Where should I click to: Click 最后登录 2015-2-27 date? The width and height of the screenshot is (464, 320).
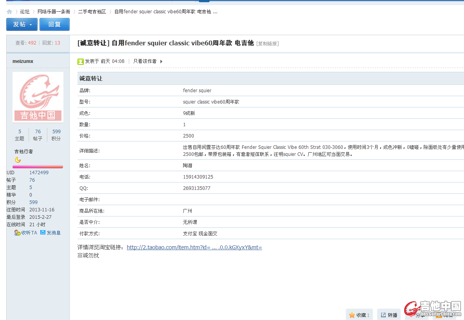(x=40, y=217)
